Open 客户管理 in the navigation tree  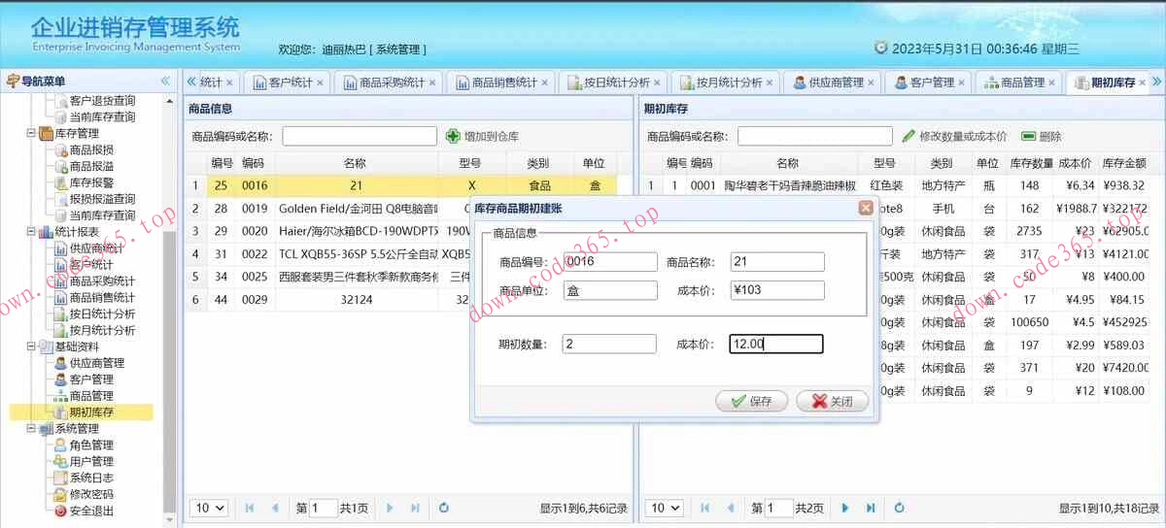(x=91, y=379)
